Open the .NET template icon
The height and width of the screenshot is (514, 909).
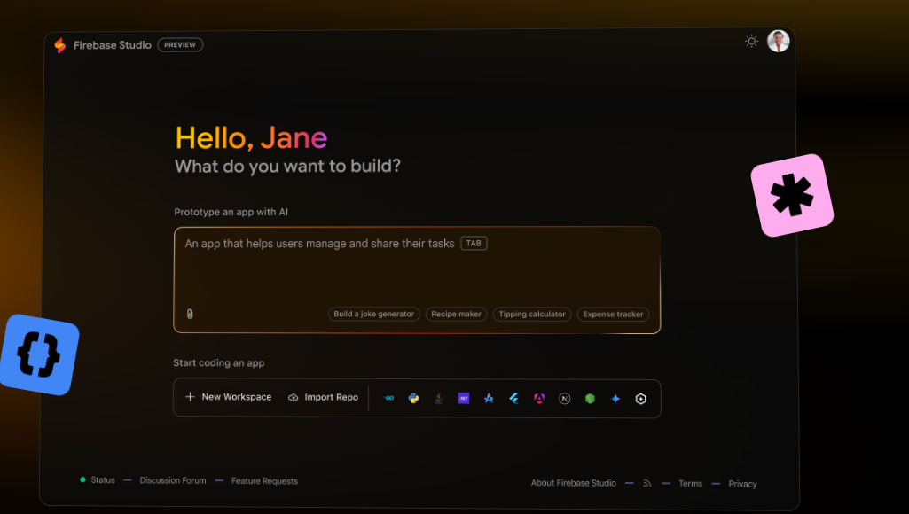tap(463, 399)
